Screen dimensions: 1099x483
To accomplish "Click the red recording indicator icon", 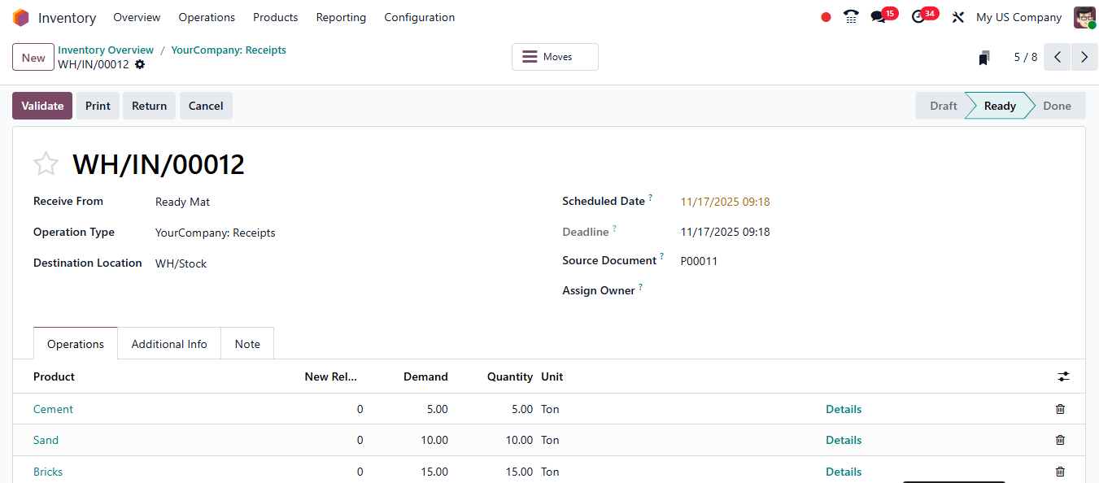I will tap(826, 17).
